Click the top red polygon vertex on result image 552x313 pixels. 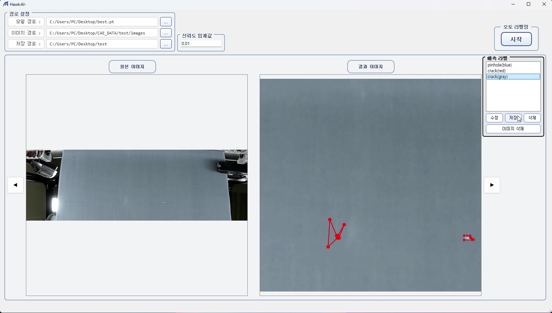click(330, 220)
